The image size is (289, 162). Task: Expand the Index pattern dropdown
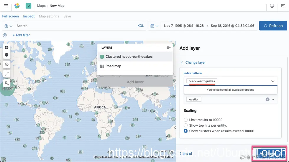tap(273, 81)
